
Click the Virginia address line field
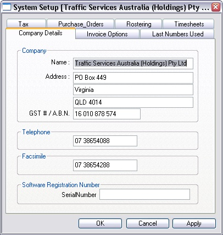[x=133, y=90]
